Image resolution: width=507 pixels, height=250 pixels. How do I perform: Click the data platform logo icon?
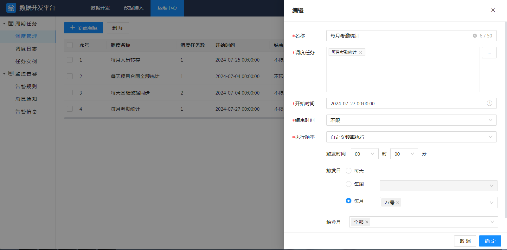click(11, 8)
